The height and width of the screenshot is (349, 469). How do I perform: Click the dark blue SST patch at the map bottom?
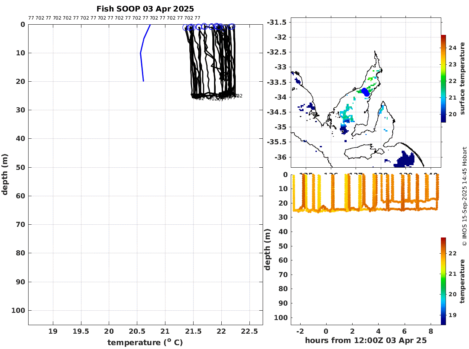click(x=404, y=160)
